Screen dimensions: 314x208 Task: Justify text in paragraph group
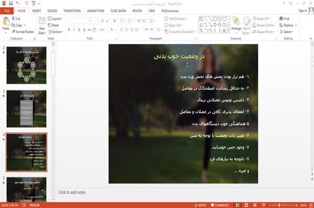[137, 30]
